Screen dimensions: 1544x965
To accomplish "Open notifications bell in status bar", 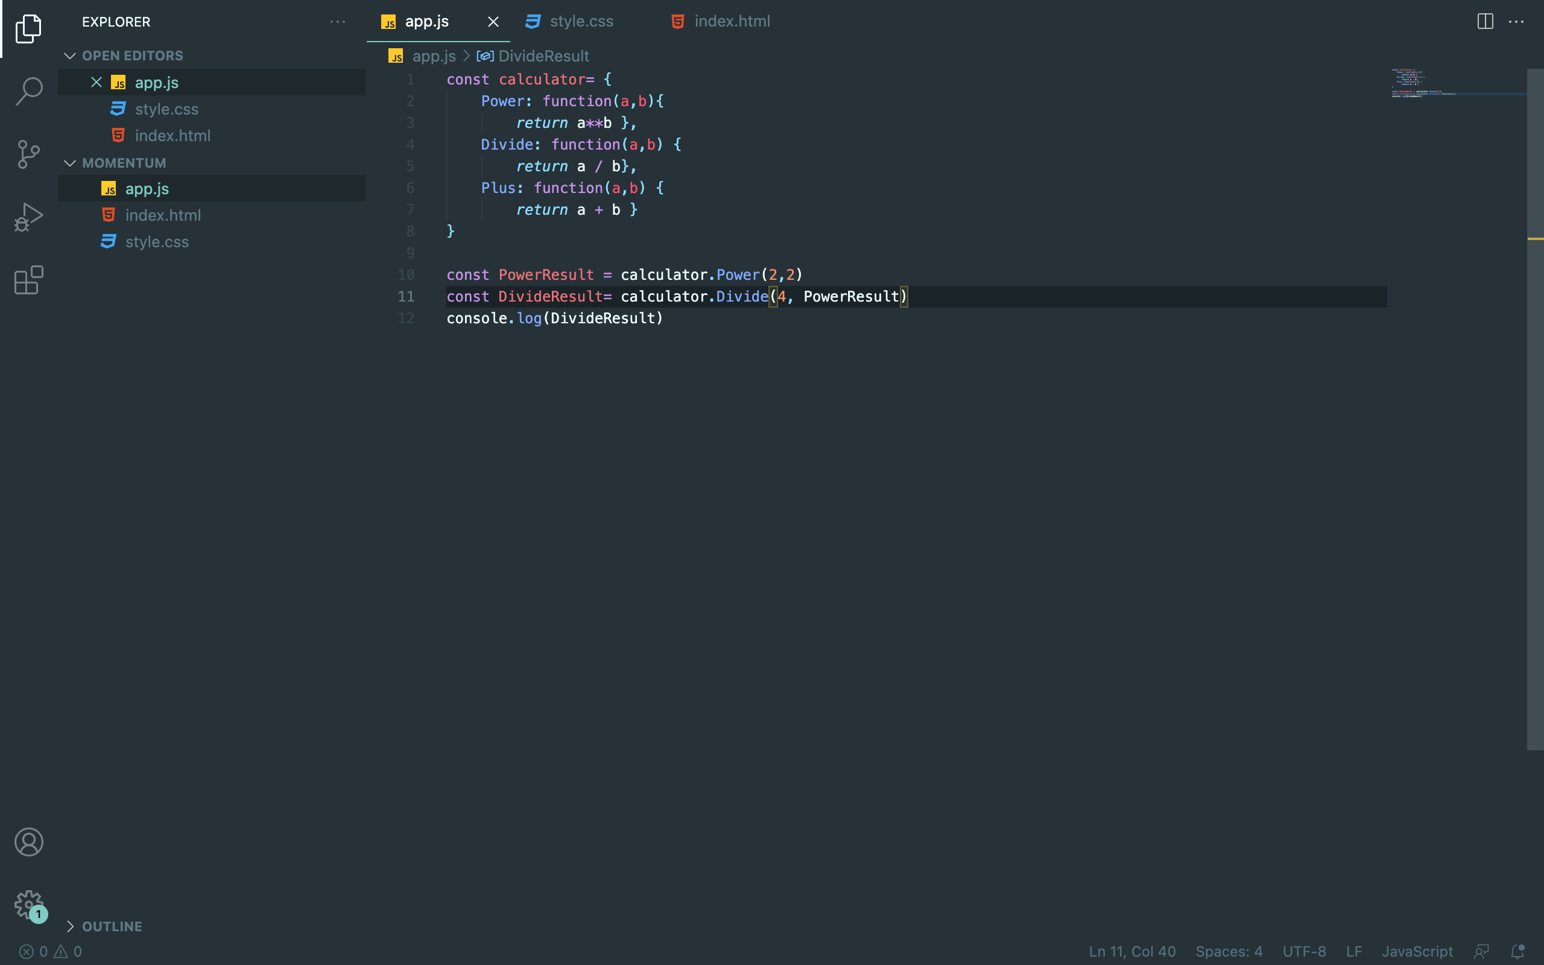I will 1518,952.
